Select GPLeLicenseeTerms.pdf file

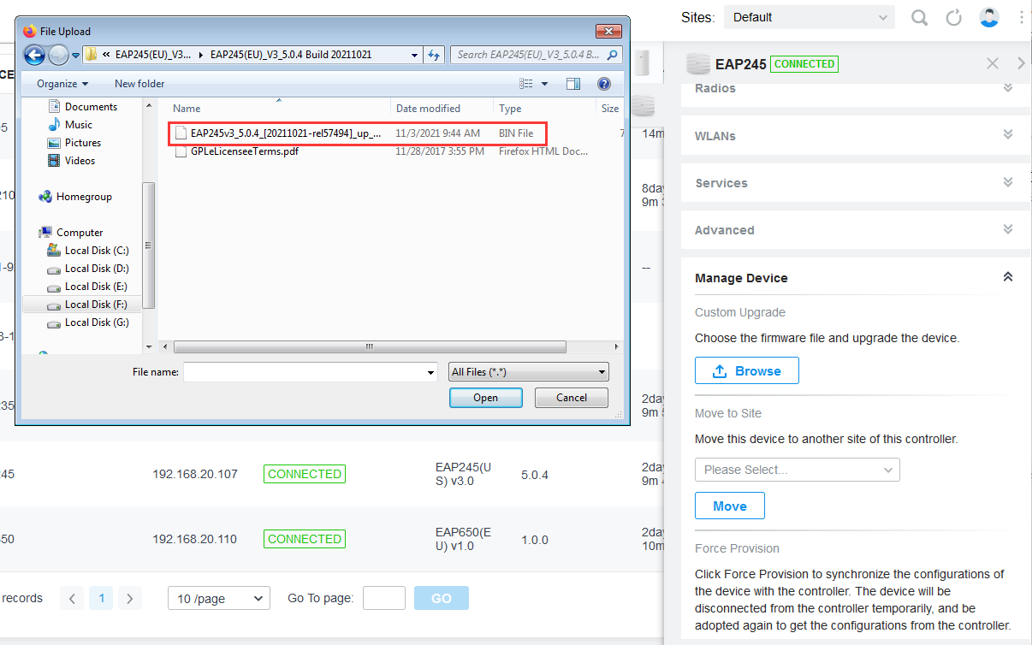(244, 151)
